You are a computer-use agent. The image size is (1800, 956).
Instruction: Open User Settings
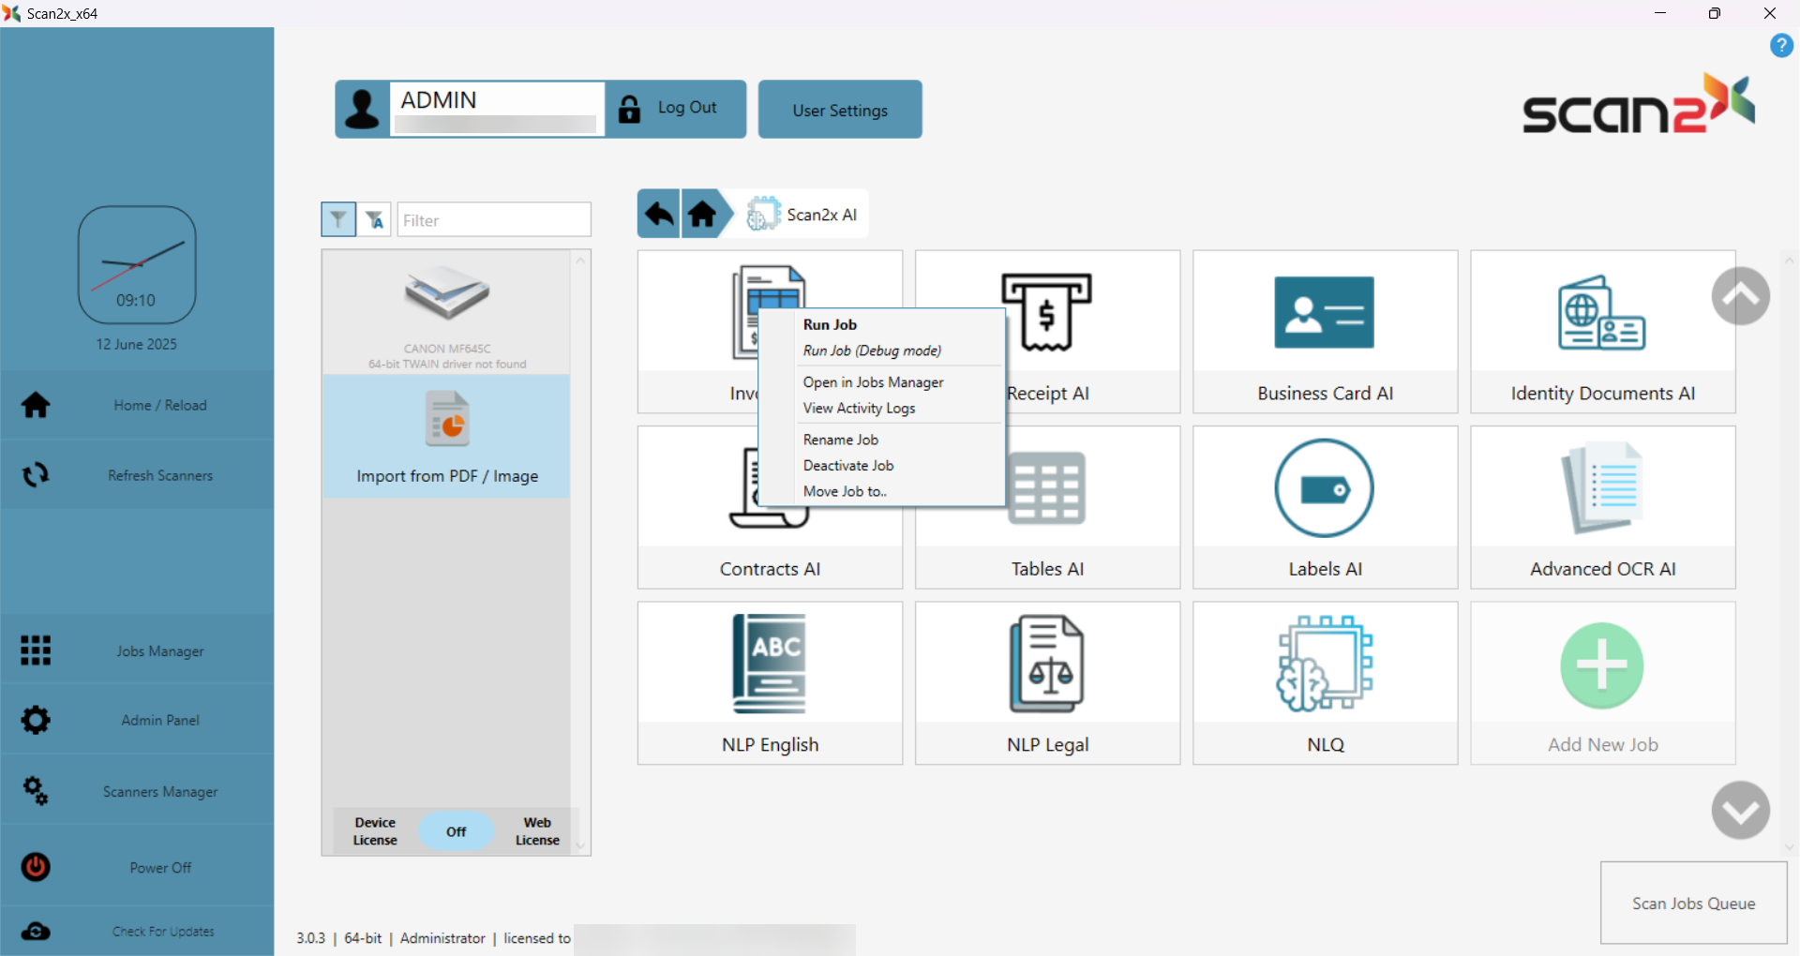click(839, 110)
